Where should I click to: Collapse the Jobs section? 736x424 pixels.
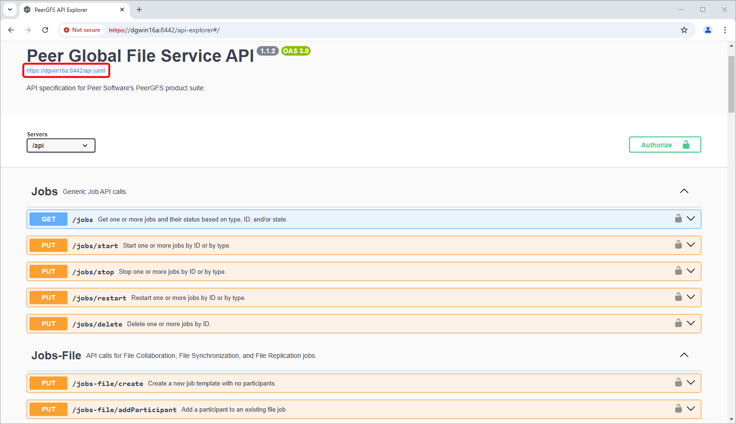click(684, 191)
